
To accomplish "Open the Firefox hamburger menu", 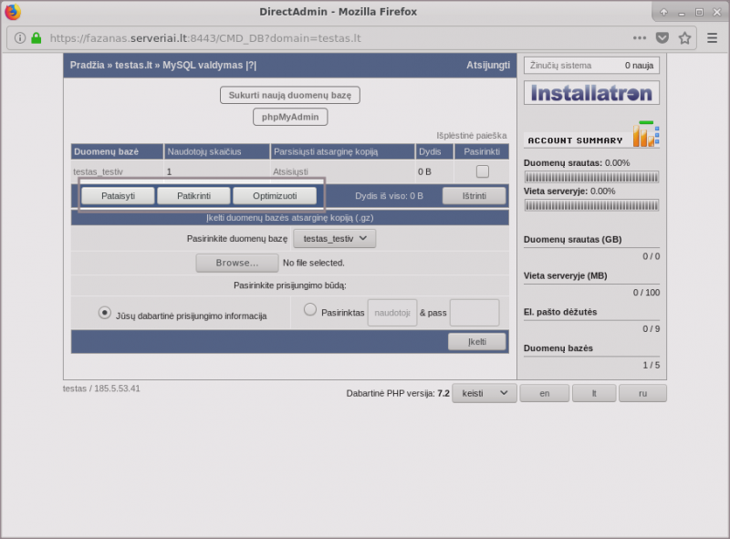I will coord(713,38).
